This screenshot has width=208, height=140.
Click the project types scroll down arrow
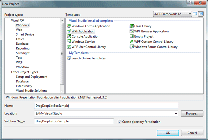62,91
